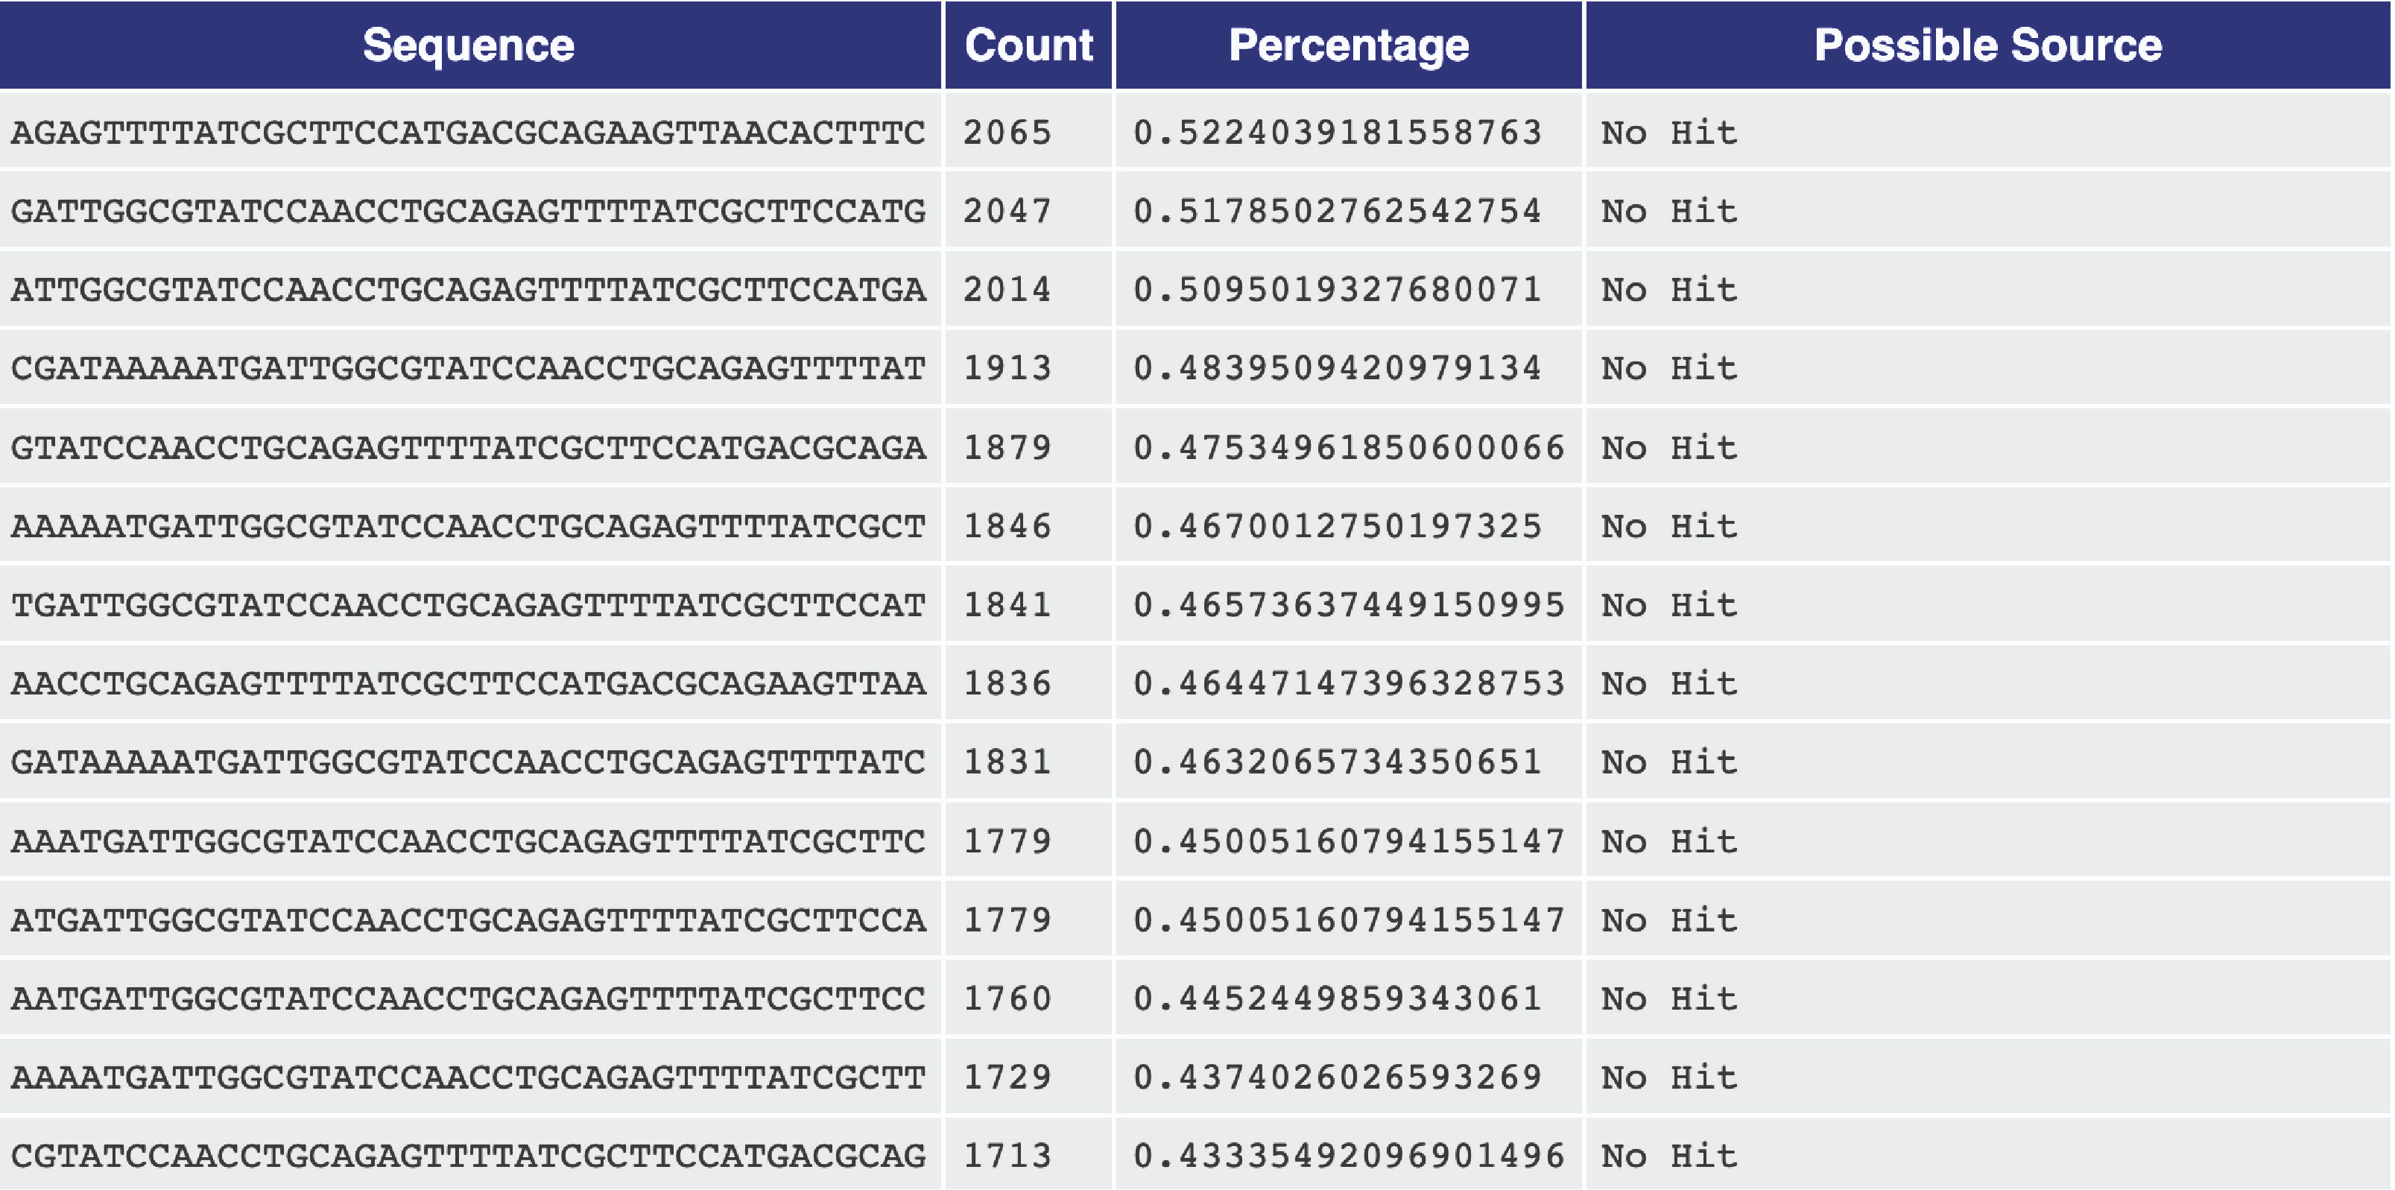Click the count value 1879

[x=1007, y=448]
